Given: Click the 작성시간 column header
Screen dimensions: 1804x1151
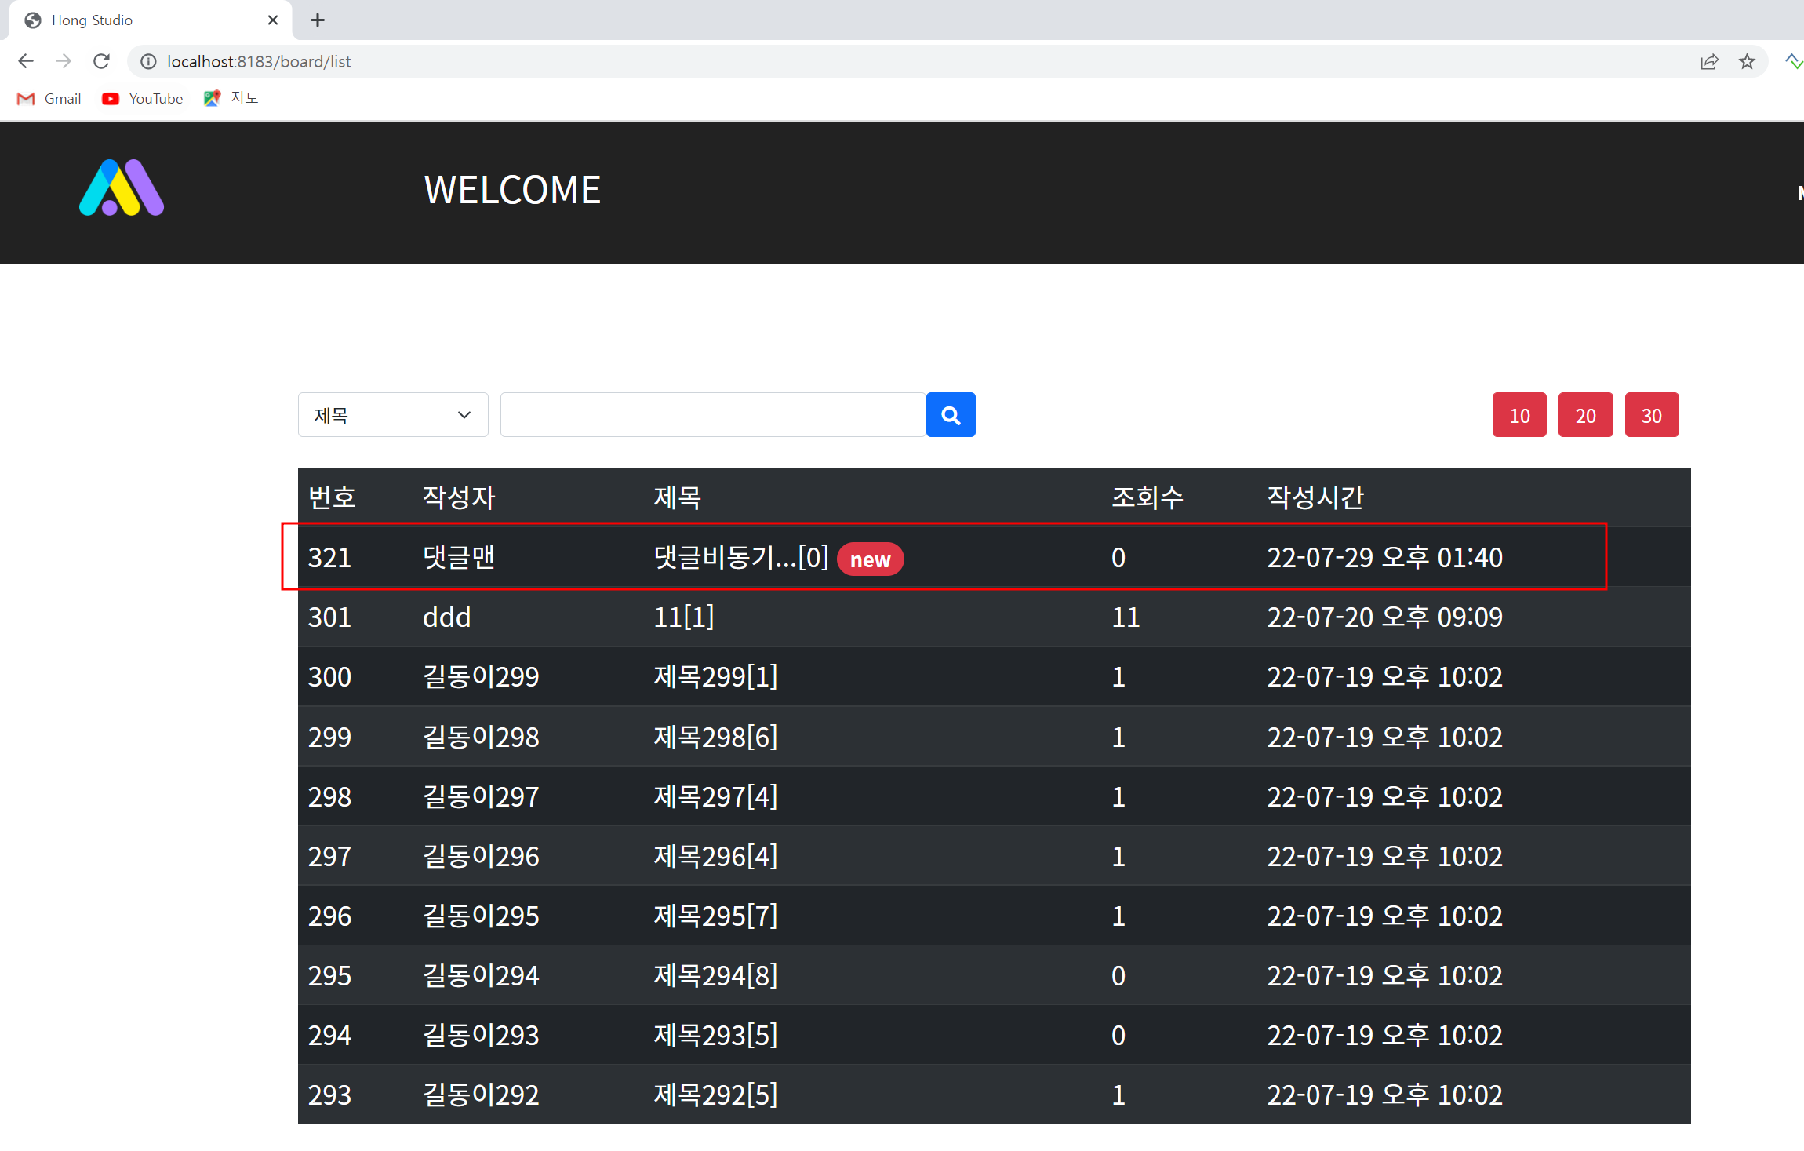Looking at the screenshot, I should click(x=1315, y=497).
